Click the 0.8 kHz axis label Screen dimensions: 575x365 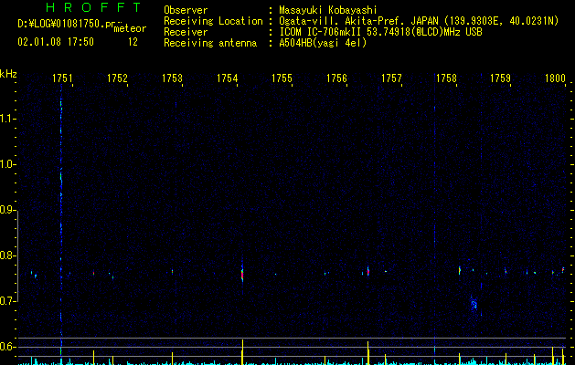coord(7,255)
